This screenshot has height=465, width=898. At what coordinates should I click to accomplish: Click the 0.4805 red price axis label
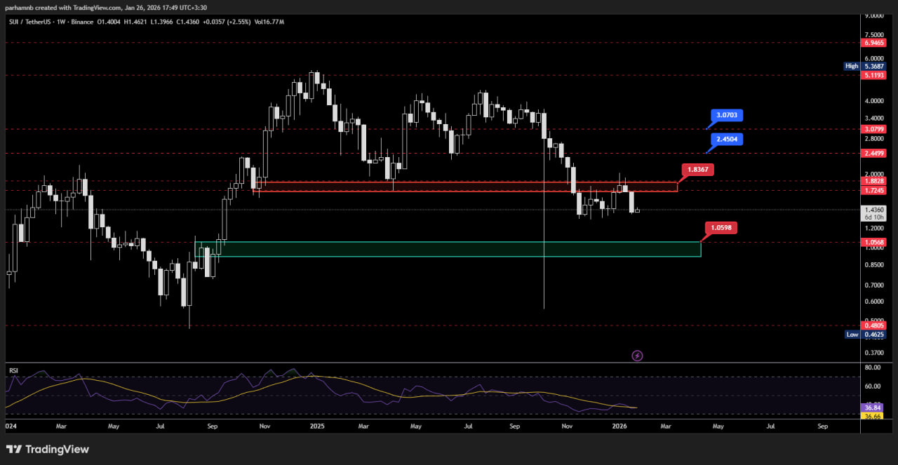[x=874, y=325]
